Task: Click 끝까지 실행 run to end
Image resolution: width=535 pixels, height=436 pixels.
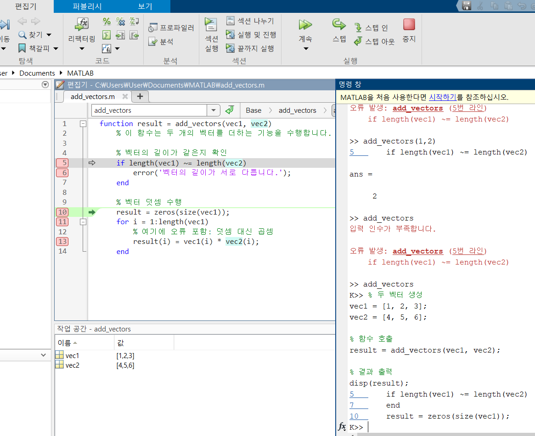Action: tap(250, 49)
